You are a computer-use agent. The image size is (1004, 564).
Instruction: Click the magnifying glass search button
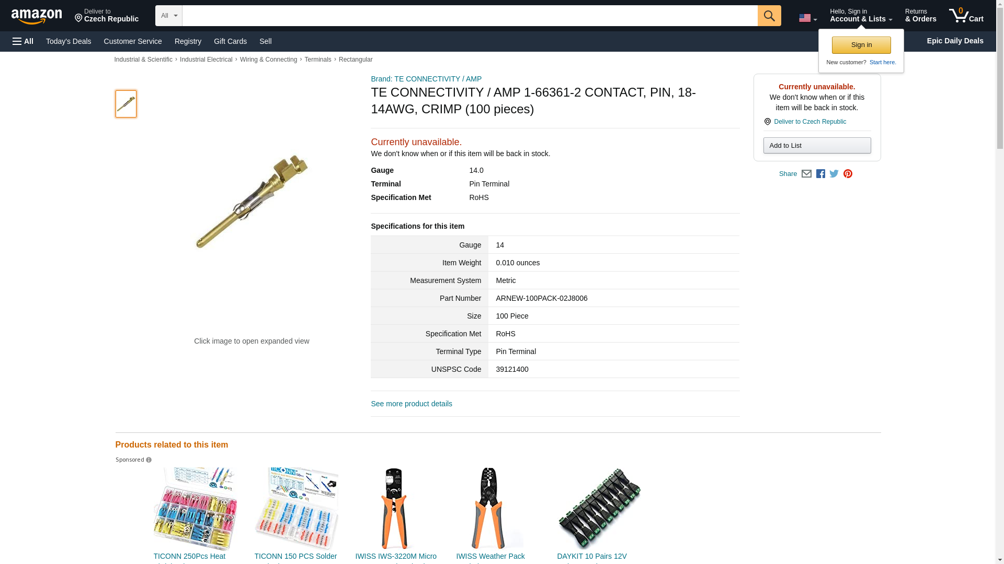769,16
